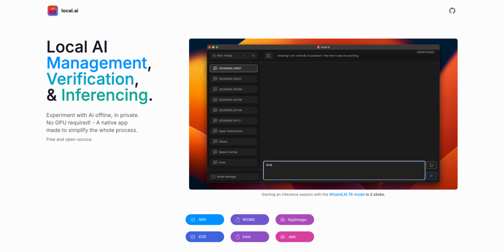The height and width of the screenshot is (252, 504).
Task: Open the WizardLM 7B model link
Action: [x=347, y=194]
